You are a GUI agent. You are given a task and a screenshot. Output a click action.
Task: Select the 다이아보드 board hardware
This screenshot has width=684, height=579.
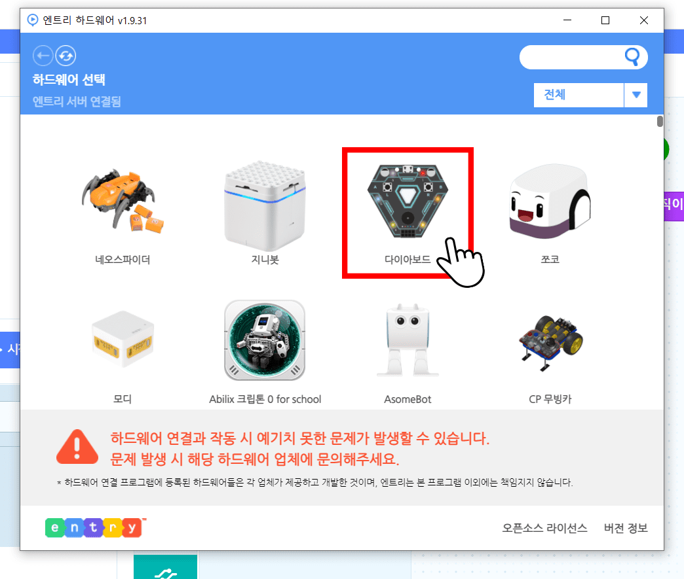coord(408,202)
